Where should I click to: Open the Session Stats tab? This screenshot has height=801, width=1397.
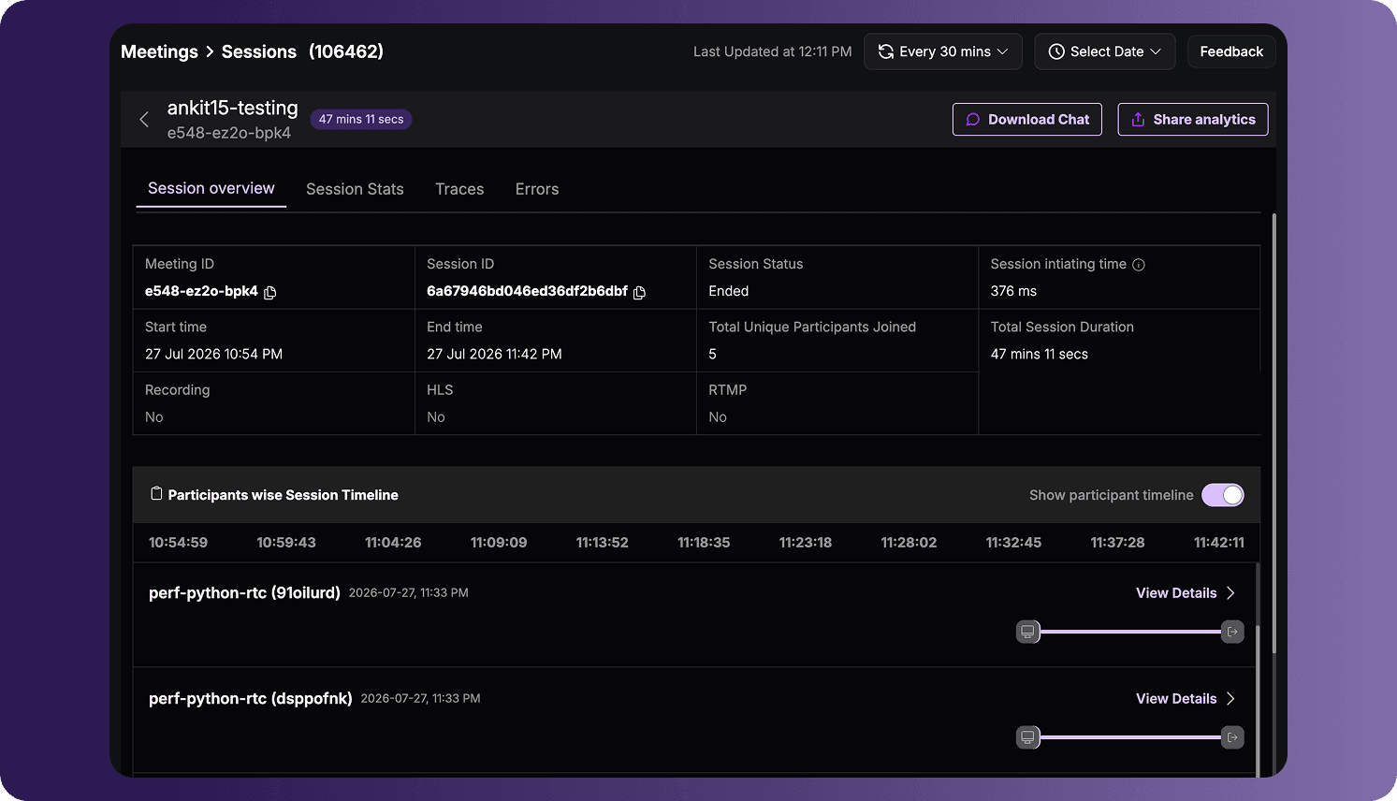click(355, 189)
